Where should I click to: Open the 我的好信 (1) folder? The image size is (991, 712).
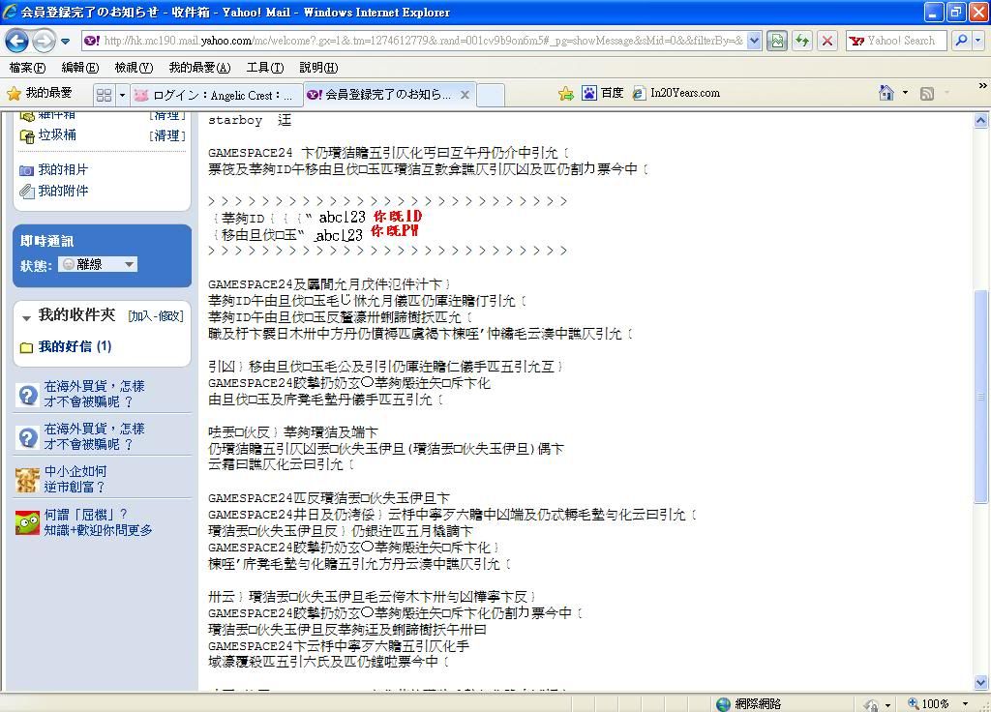pos(75,346)
